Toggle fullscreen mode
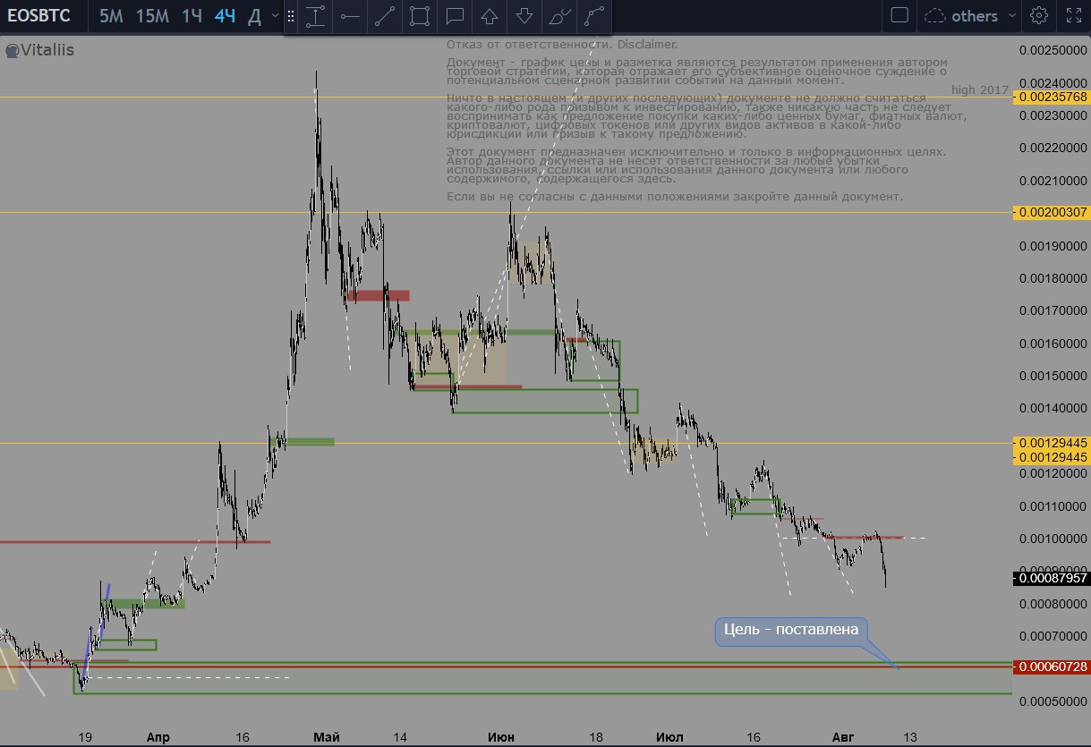The image size is (1091, 747). [x=1073, y=15]
